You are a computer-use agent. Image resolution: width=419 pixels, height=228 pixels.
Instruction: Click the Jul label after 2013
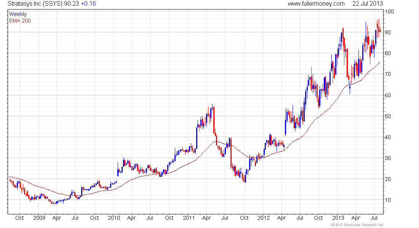[x=374, y=218]
